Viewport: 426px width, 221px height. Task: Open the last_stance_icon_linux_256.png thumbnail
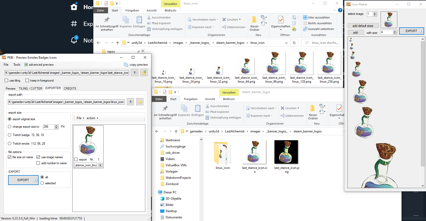coord(329,63)
